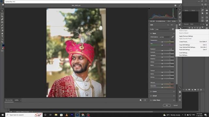This screenshot has width=209, height=117.
Task: Select the Move tool in Photoshop toolbar
Action: click(x=2, y=11)
